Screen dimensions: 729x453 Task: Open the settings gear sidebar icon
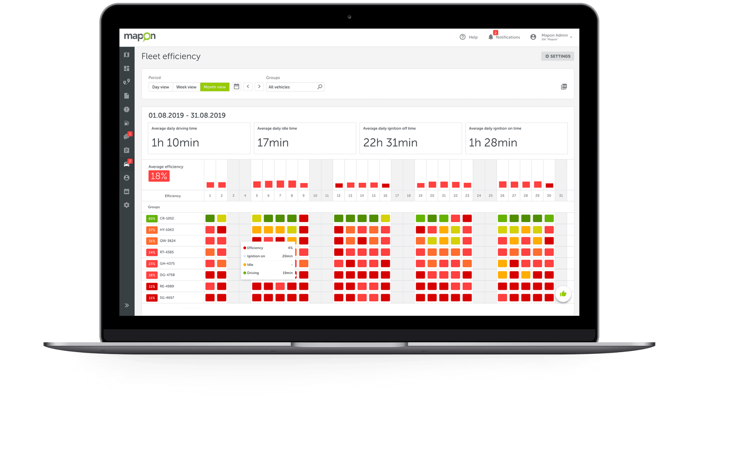pyautogui.click(x=127, y=205)
